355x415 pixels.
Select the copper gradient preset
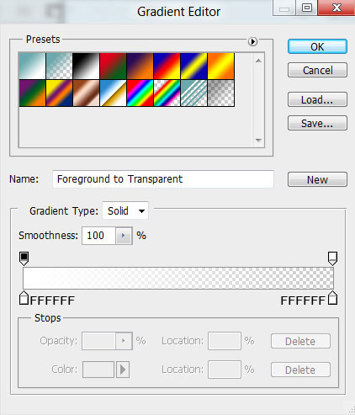[x=86, y=93]
